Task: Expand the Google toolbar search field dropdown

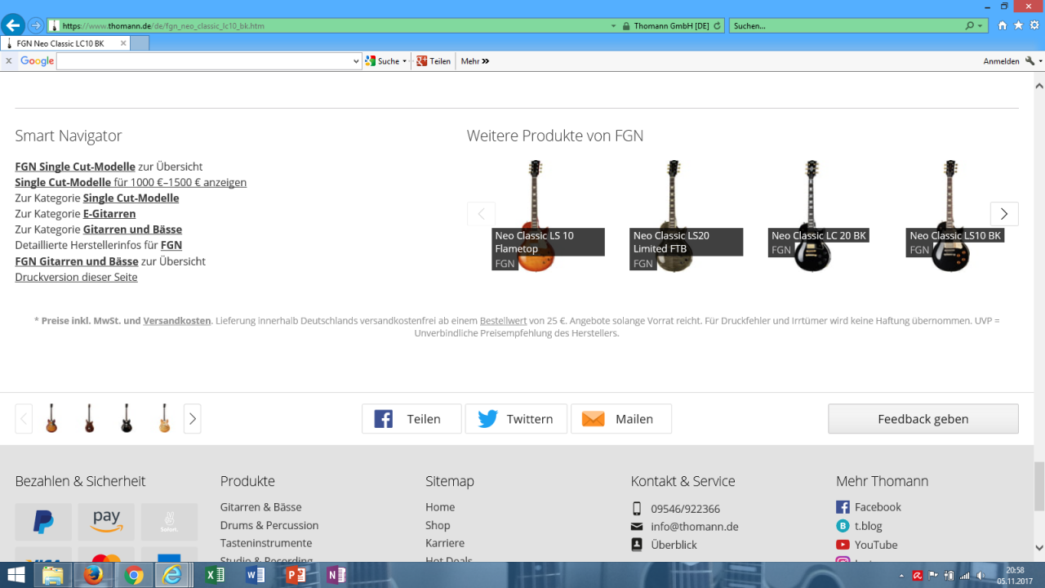Action: (356, 61)
